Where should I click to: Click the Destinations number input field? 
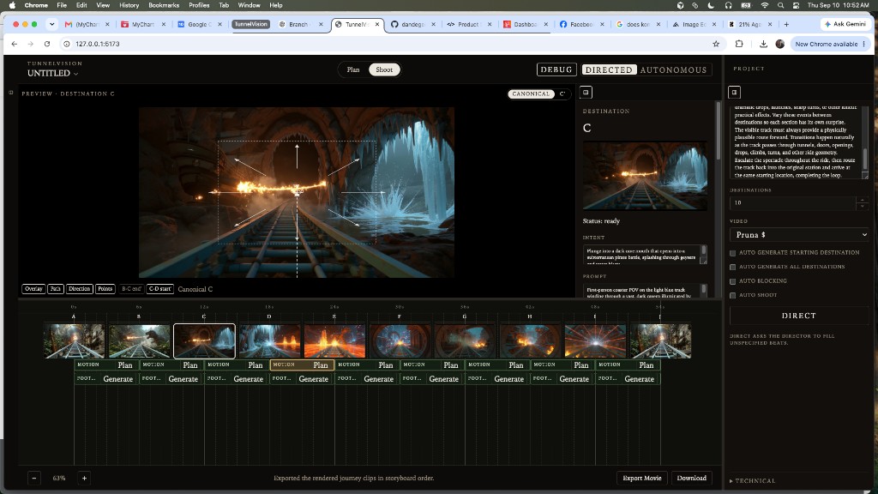point(793,202)
